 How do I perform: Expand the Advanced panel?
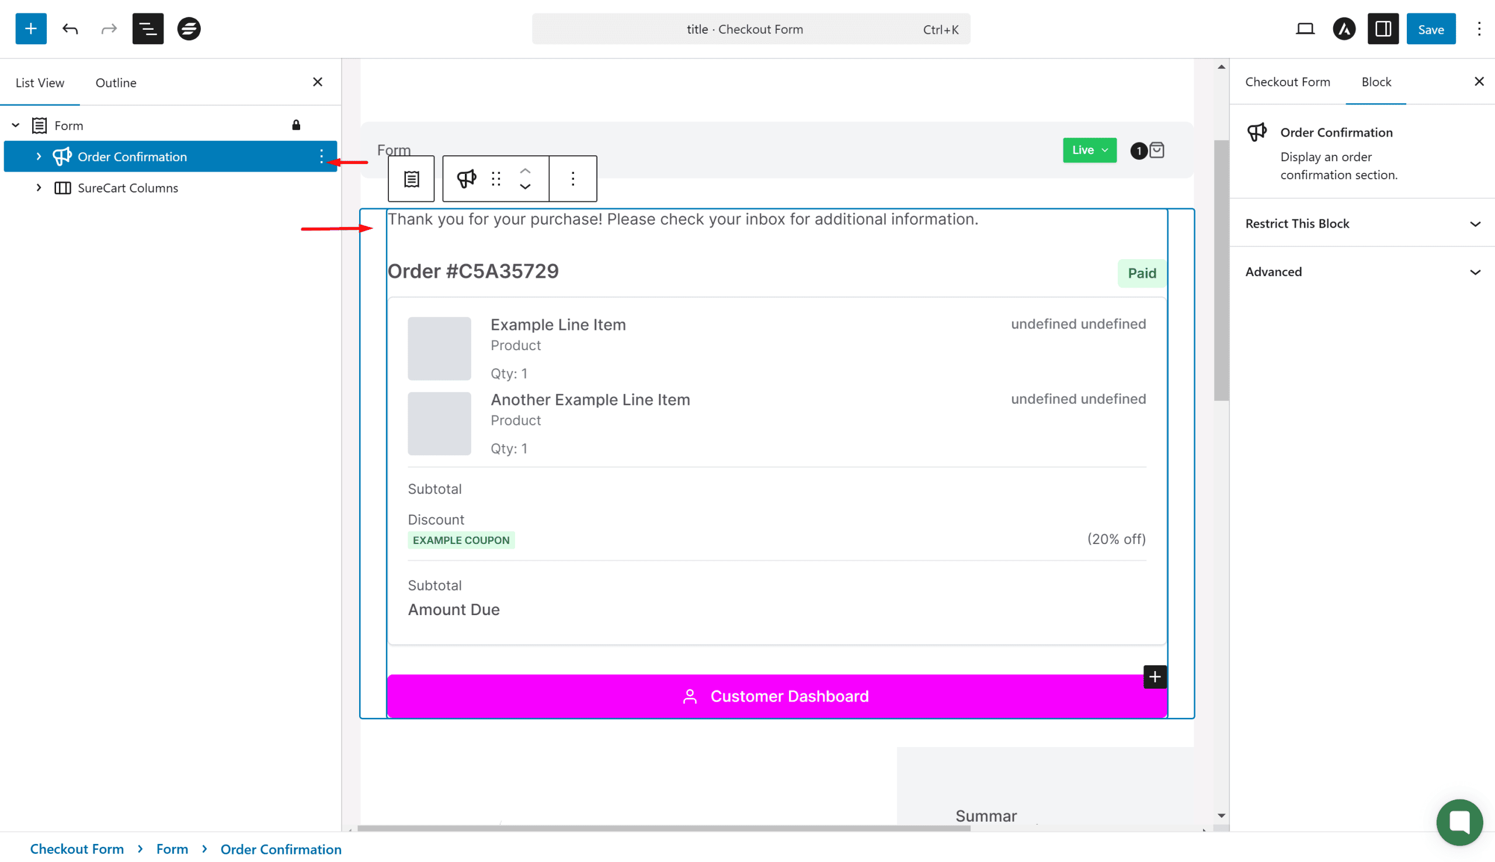pyautogui.click(x=1362, y=272)
